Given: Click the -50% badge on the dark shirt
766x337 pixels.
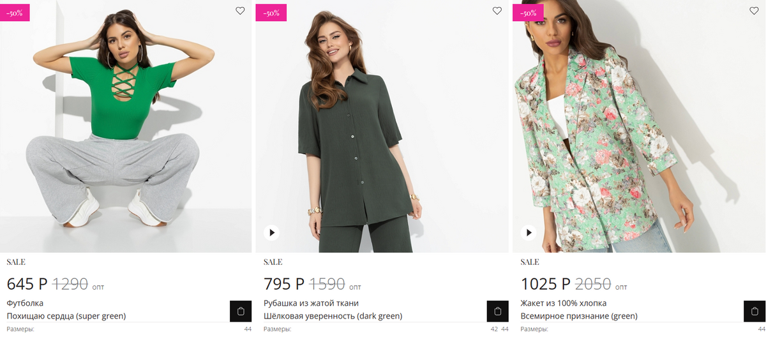Looking at the screenshot, I should tap(271, 13).
